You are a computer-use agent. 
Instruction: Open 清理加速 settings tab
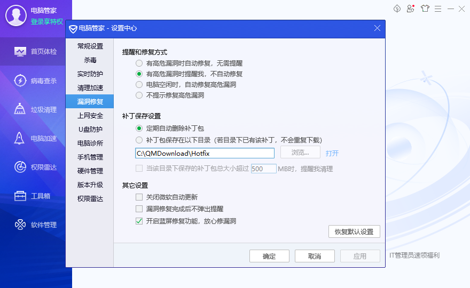point(90,87)
